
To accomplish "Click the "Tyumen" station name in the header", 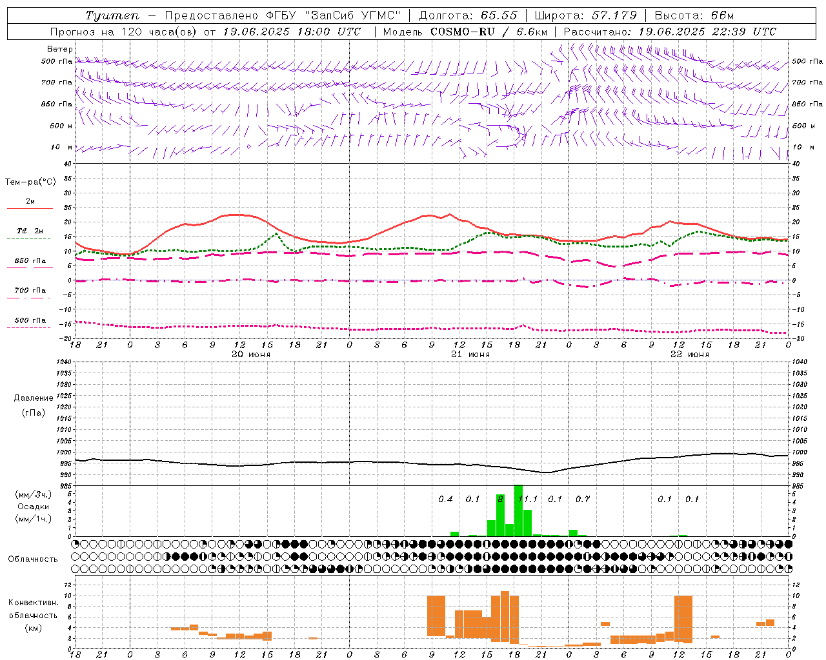I will [112, 15].
